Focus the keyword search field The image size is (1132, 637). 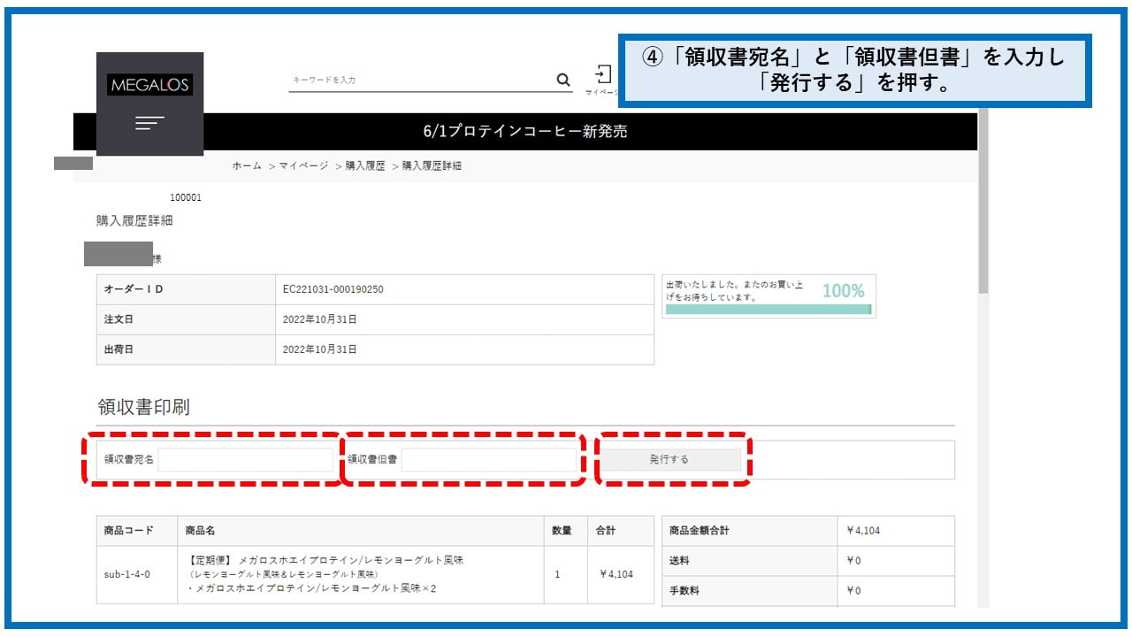coord(420,81)
